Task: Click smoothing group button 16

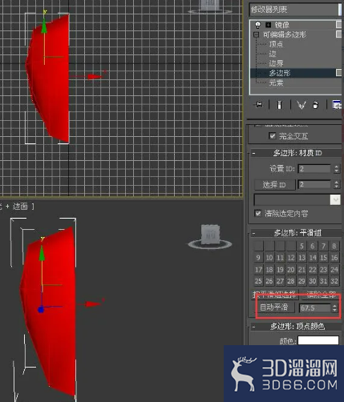Action: (x=334, y=258)
